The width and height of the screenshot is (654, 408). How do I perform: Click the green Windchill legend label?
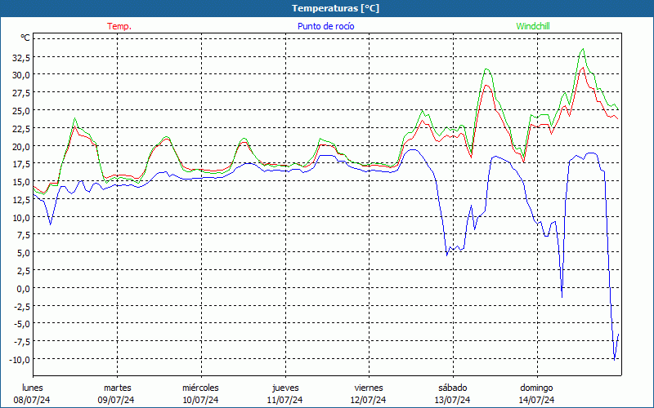(x=533, y=26)
